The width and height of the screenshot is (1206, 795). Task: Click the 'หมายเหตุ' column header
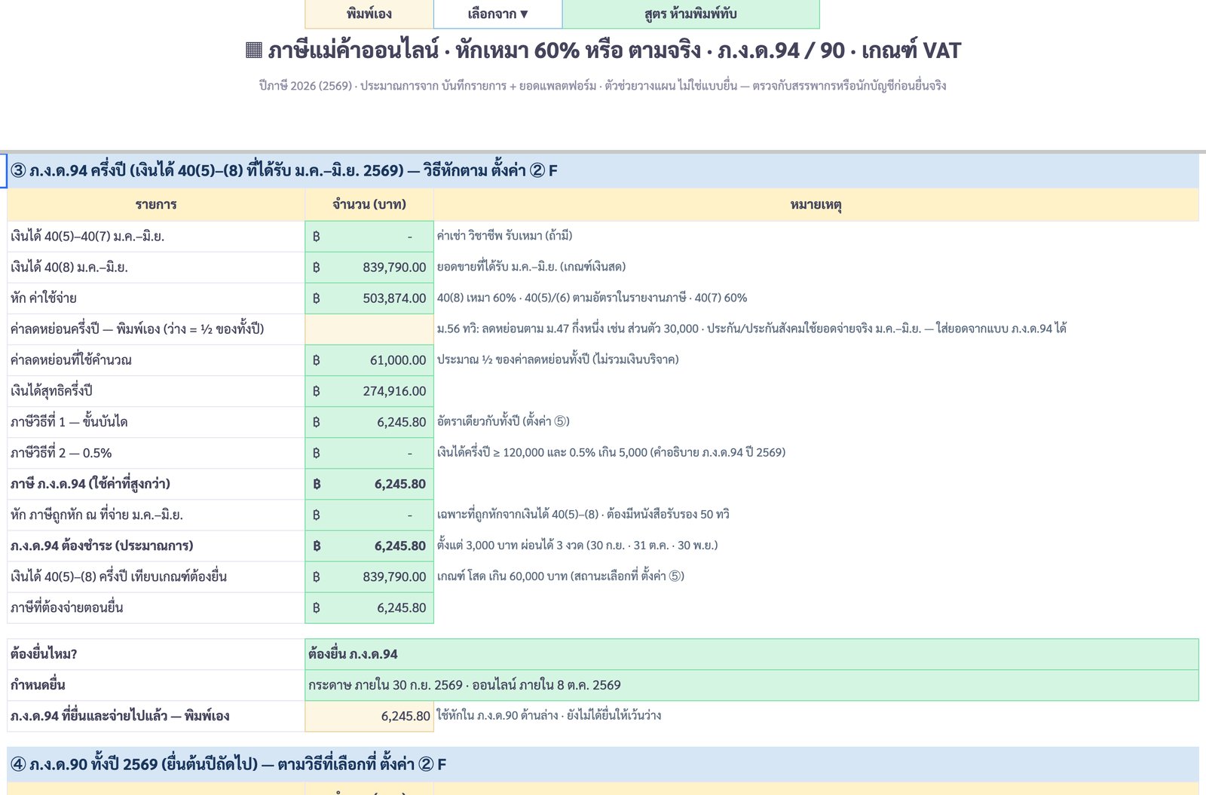point(816,204)
